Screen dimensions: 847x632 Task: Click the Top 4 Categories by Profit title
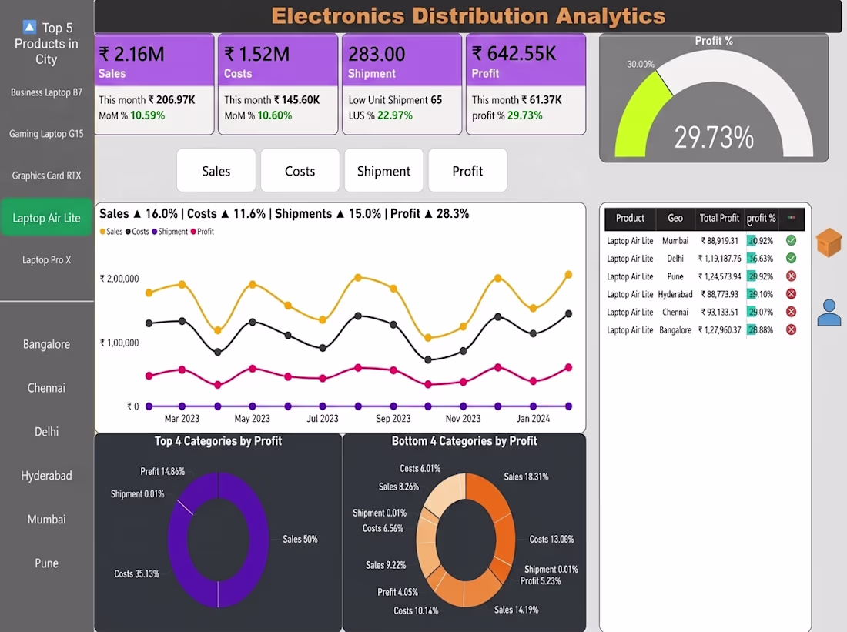[218, 441]
